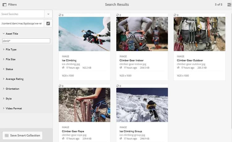This screenshot has width=232, height=142.
Task: Click the globe icon under climber-gear-outdoor.jpg
Action: coord(178,68)
